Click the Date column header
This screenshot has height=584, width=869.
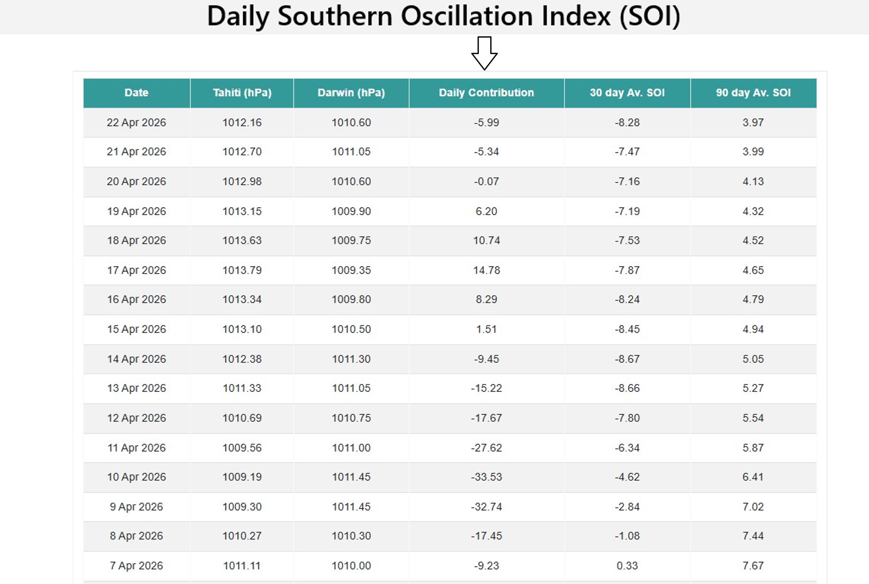pyautogui.click(x=136, y=93)
